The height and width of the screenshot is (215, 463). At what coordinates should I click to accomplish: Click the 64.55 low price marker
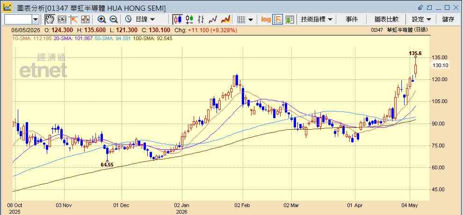coord(107,165)
